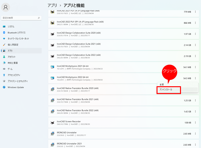
Task: Click アプリ breadcrumb link in header
Action: (x=52, y=5)
